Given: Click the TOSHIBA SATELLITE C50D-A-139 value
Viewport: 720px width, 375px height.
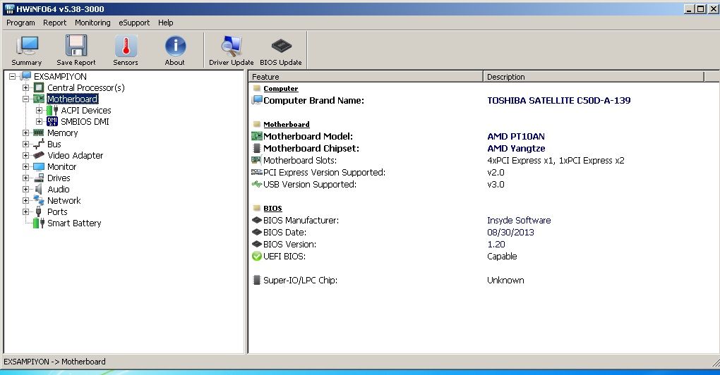Looking at the screenshot, I should pos(559,100).
